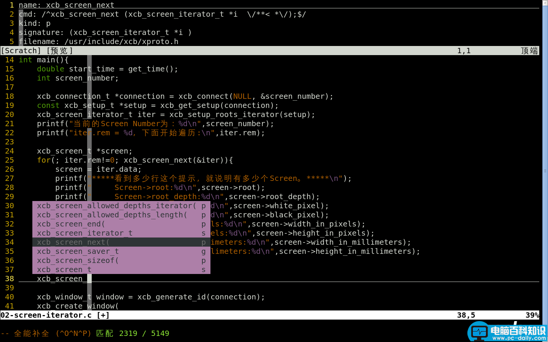
Task: Select xcb_screen_t completion entry
Action: [x=121, y=269]
